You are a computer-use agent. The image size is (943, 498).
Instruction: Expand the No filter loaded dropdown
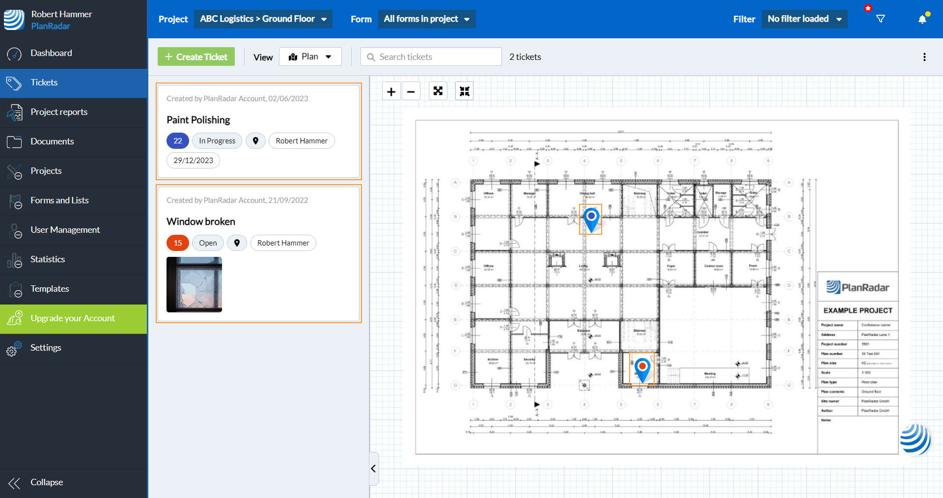click(804, 19)
